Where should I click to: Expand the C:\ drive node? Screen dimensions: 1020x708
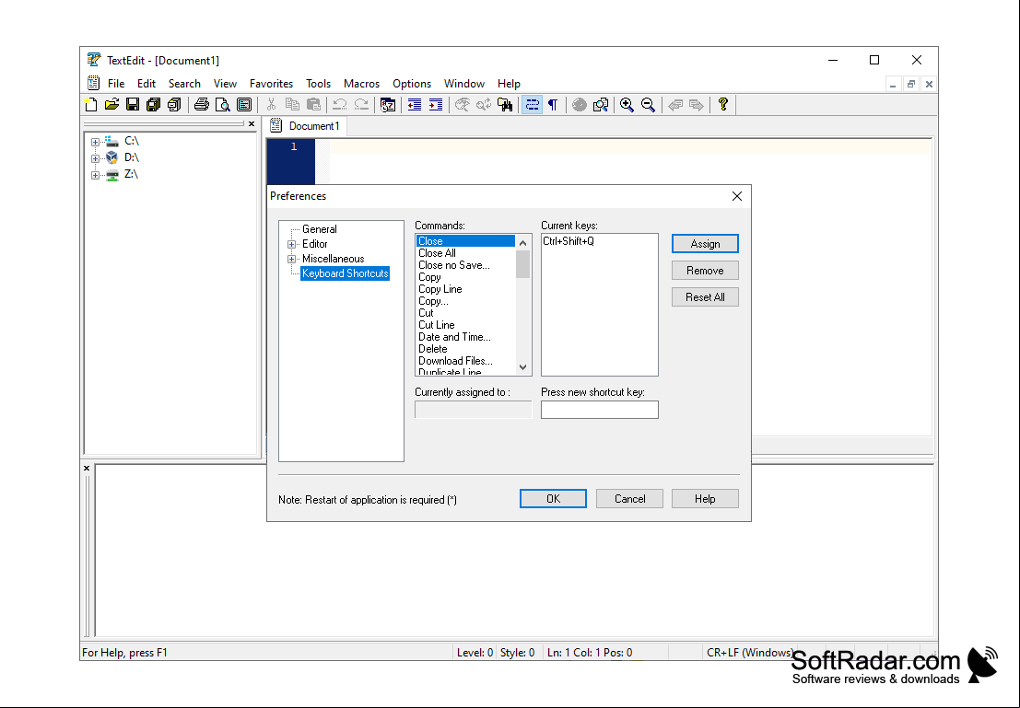[x=95, y=142]
